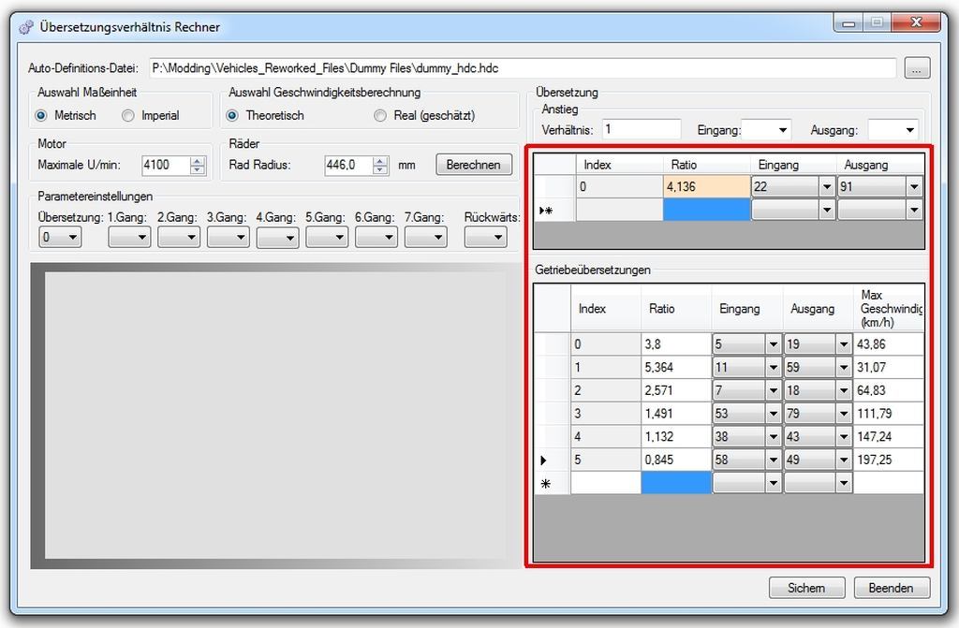Viewport: 959px width, 628px height.
Task: Minimize the Übersetzungsverhältnis Rechner window
Action: pyautogui.click(x=848, y=22)
